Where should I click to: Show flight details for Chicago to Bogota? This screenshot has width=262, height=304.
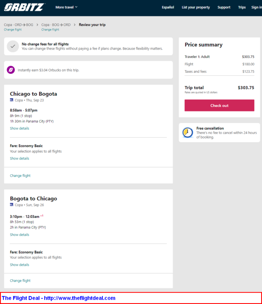20,128
